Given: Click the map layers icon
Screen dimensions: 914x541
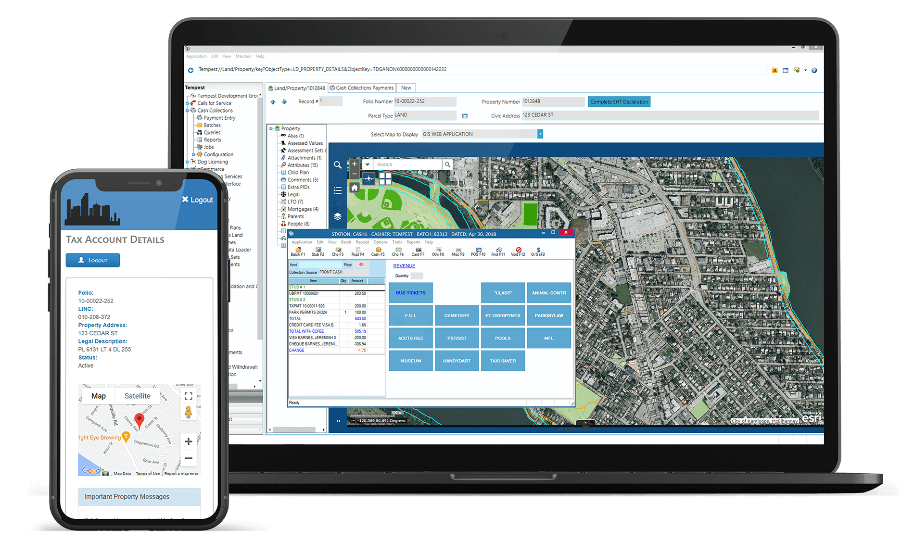Looking at the screenshot, I should [x=338, y=216].
